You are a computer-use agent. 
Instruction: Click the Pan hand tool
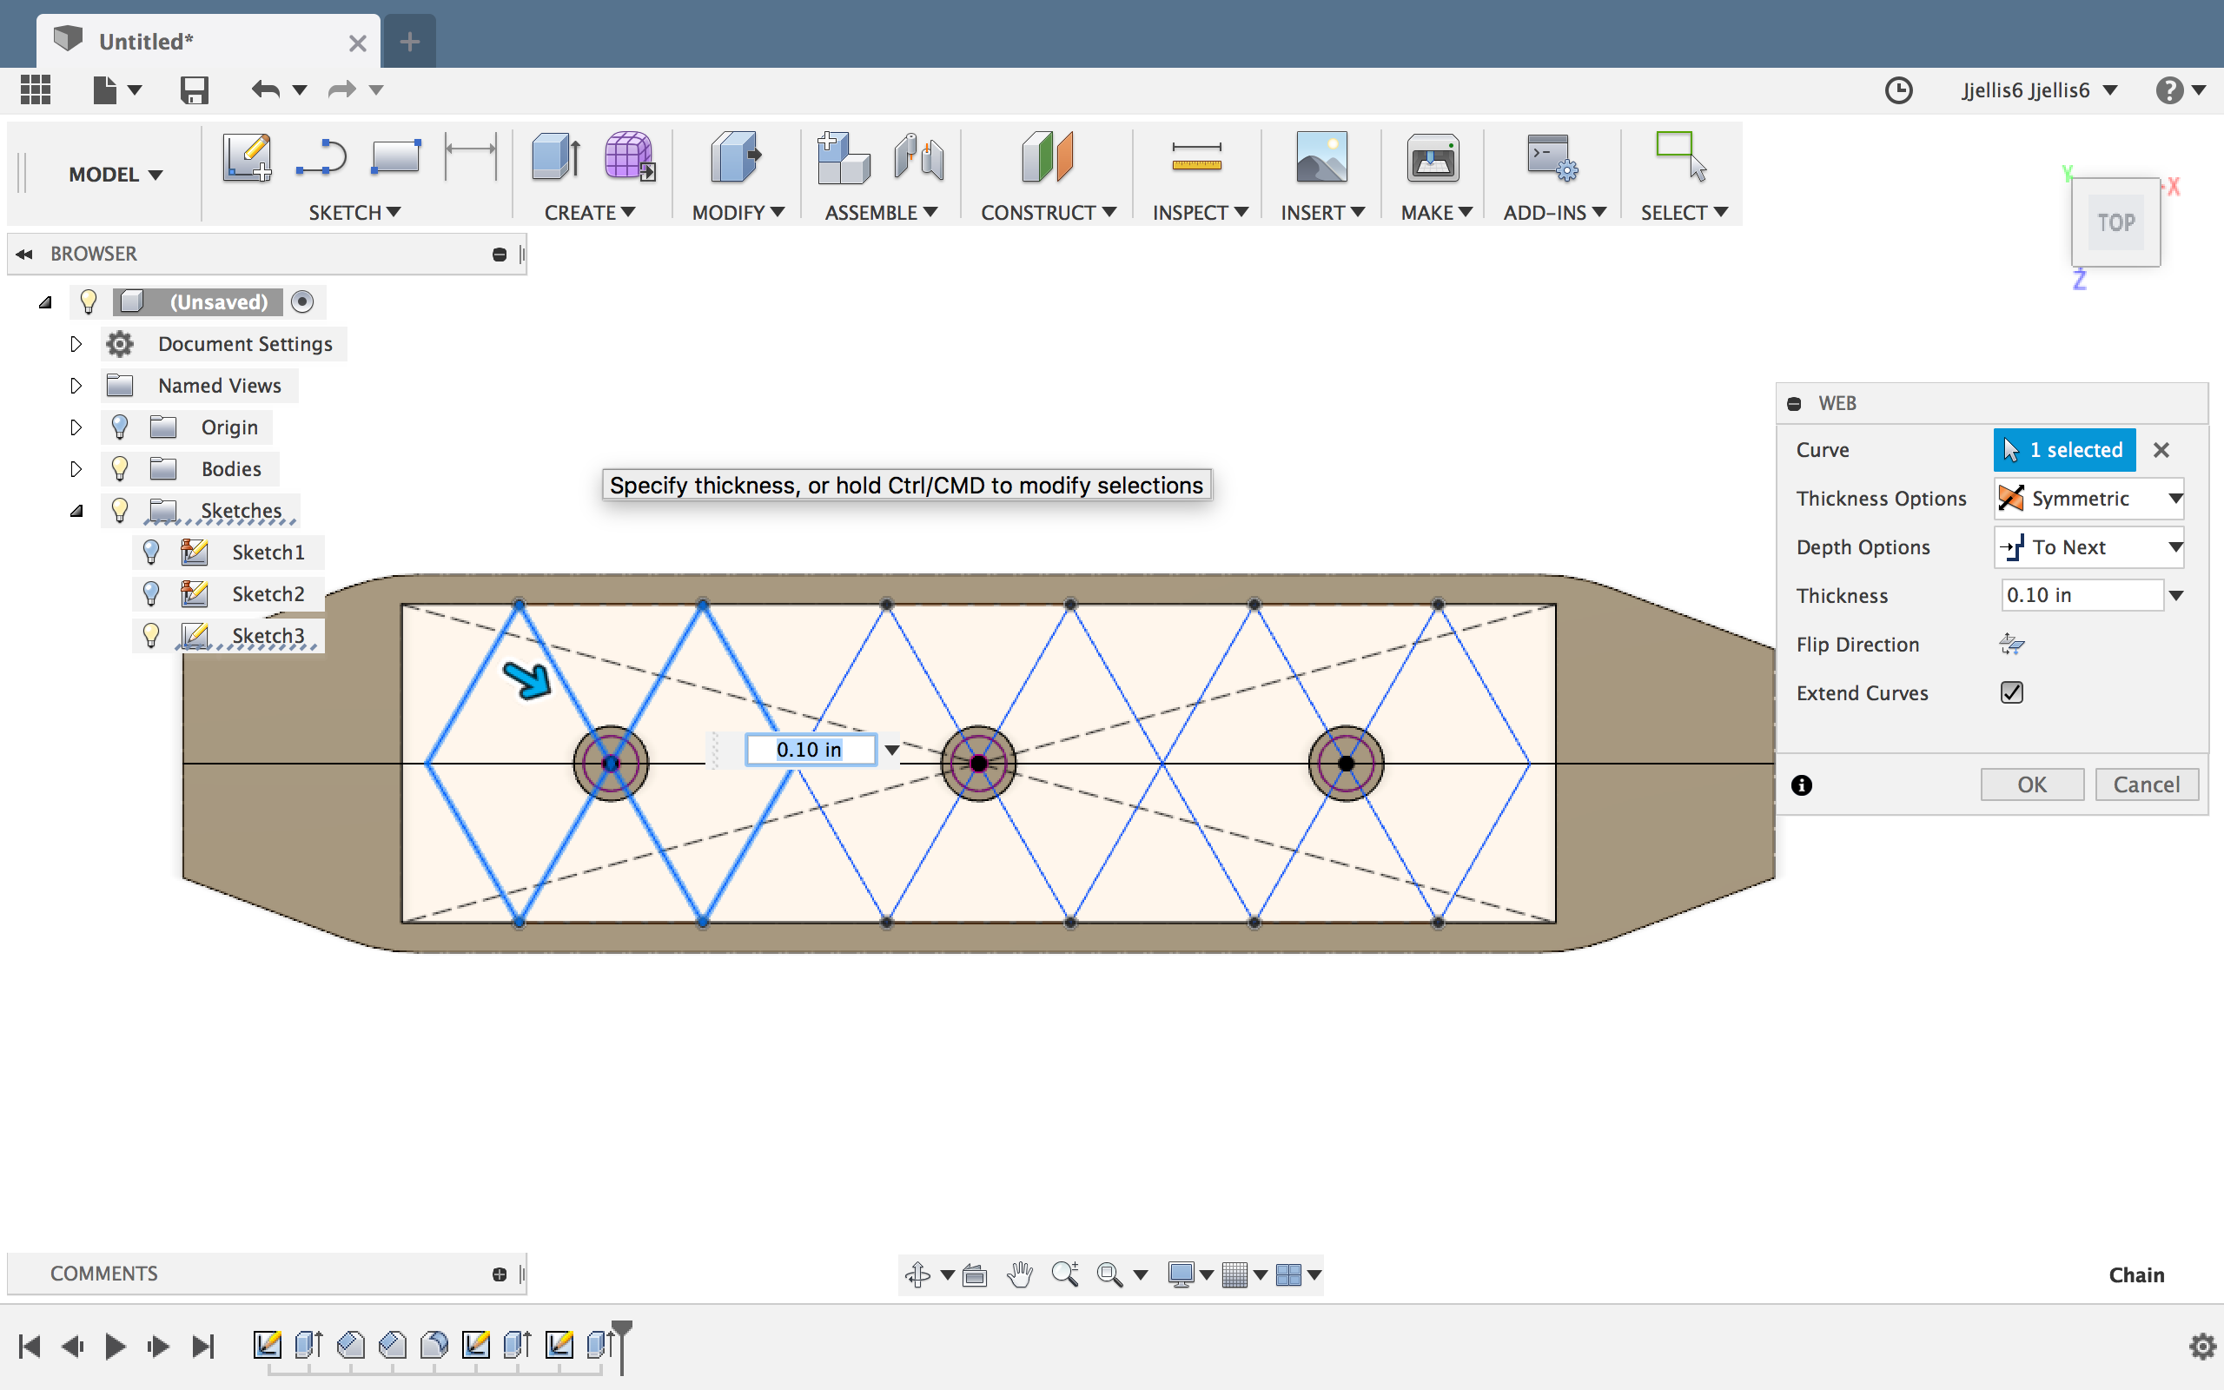pyautogui.click(x=1019, y=1274)
